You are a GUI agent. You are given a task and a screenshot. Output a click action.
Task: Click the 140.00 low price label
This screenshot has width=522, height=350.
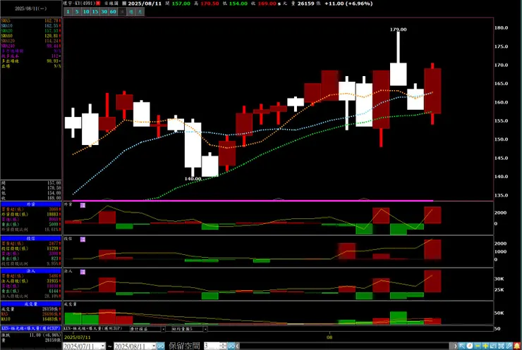click(193, 178)
